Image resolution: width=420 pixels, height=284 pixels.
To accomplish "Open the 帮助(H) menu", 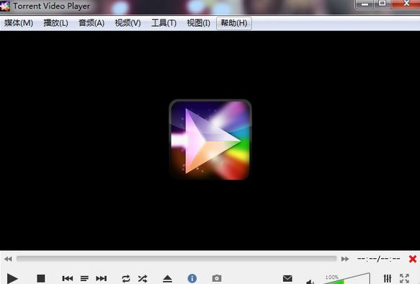I will pyautogui.click(x=234, y=23).
